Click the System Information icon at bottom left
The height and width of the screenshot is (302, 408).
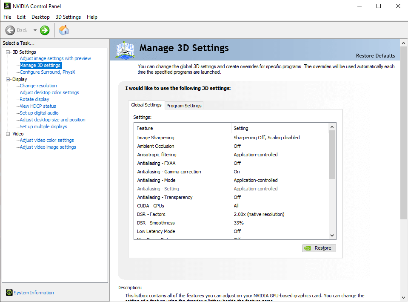[9, 293]
